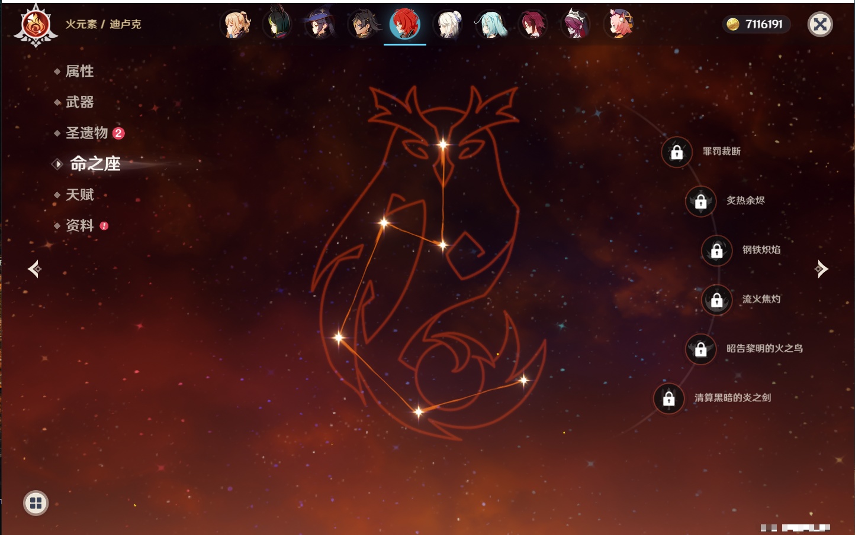Click the 流火焦灼 label
Screen dimensions: 855x535
761,299
